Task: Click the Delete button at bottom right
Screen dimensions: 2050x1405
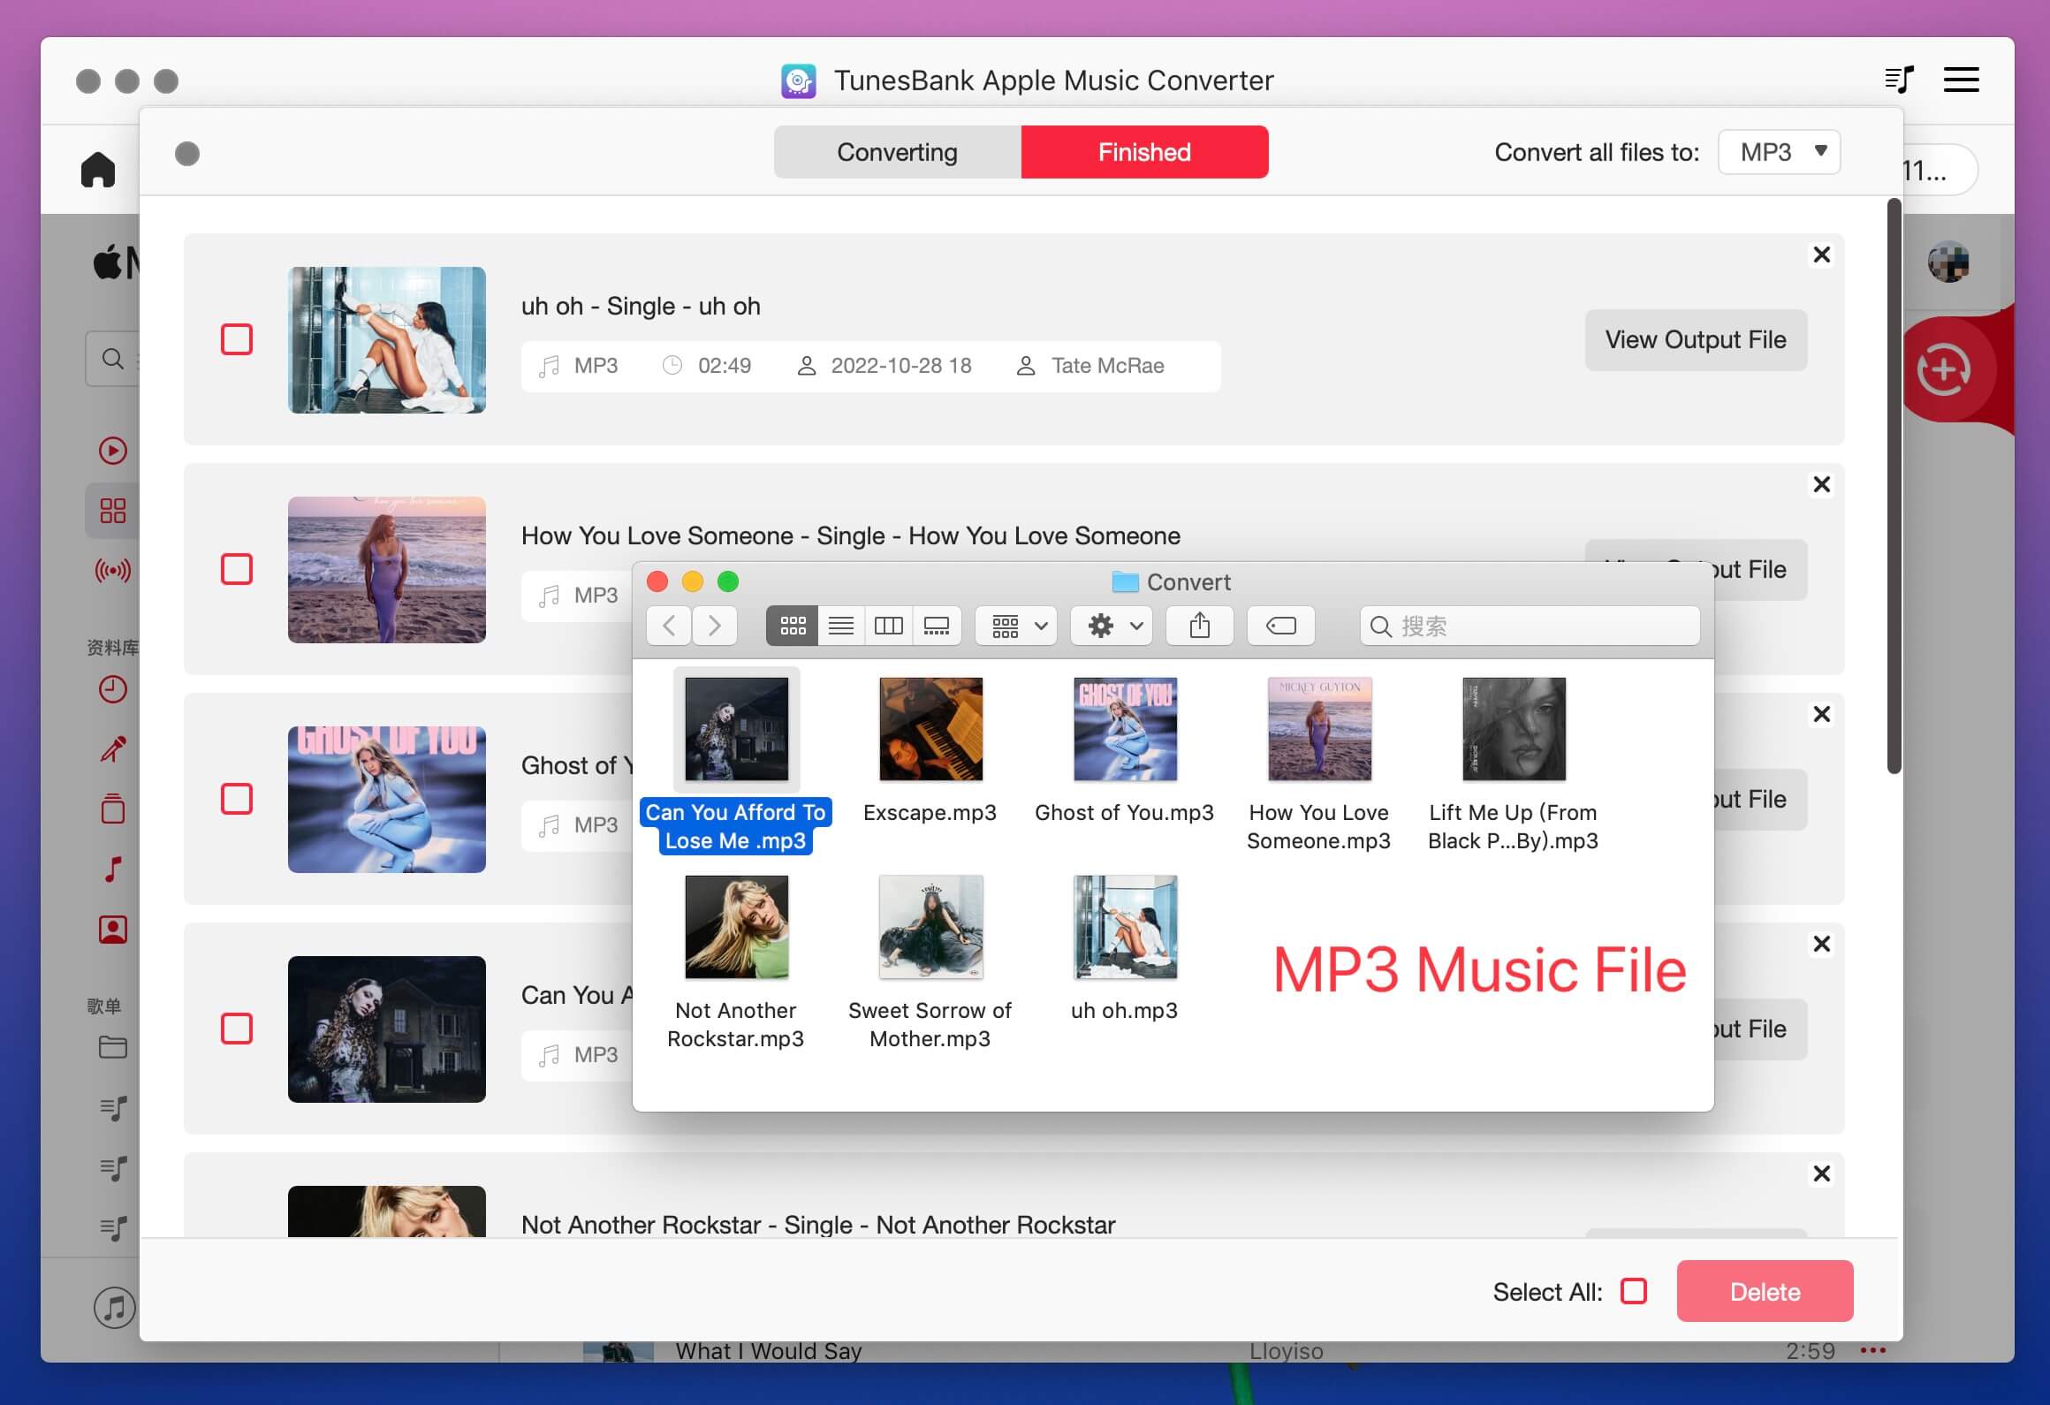Action: pyautogui.click(x=1766, y=1290)
